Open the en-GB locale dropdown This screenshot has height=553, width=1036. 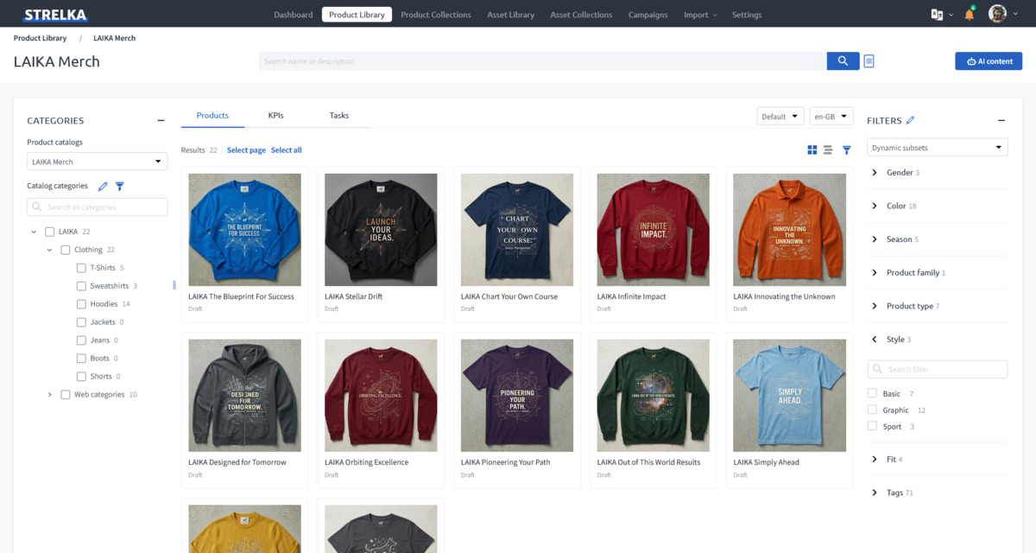(x=831, y=115)
